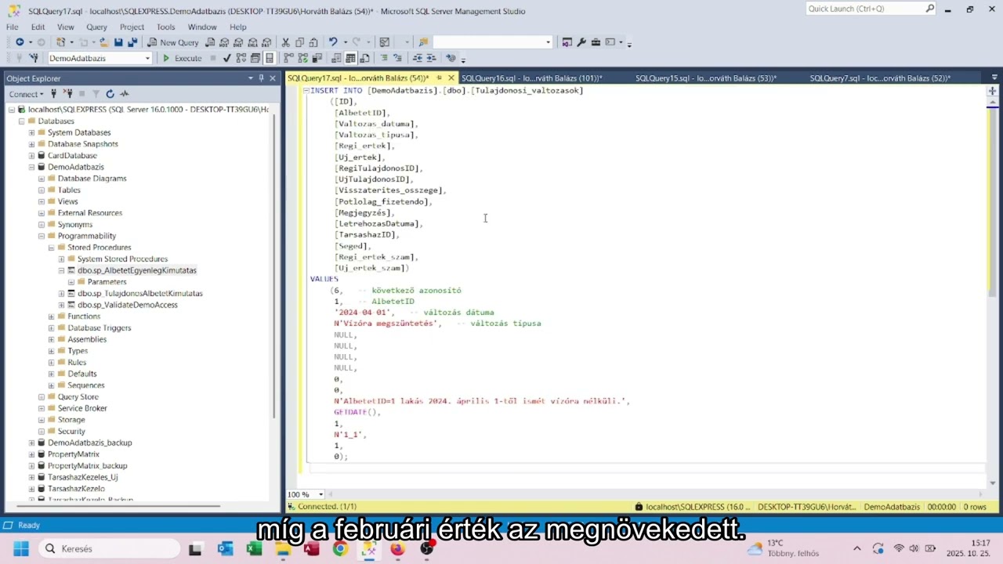
Task: Select TarsashazKezeles_Uj database
Action: click(x=82, y=477)
